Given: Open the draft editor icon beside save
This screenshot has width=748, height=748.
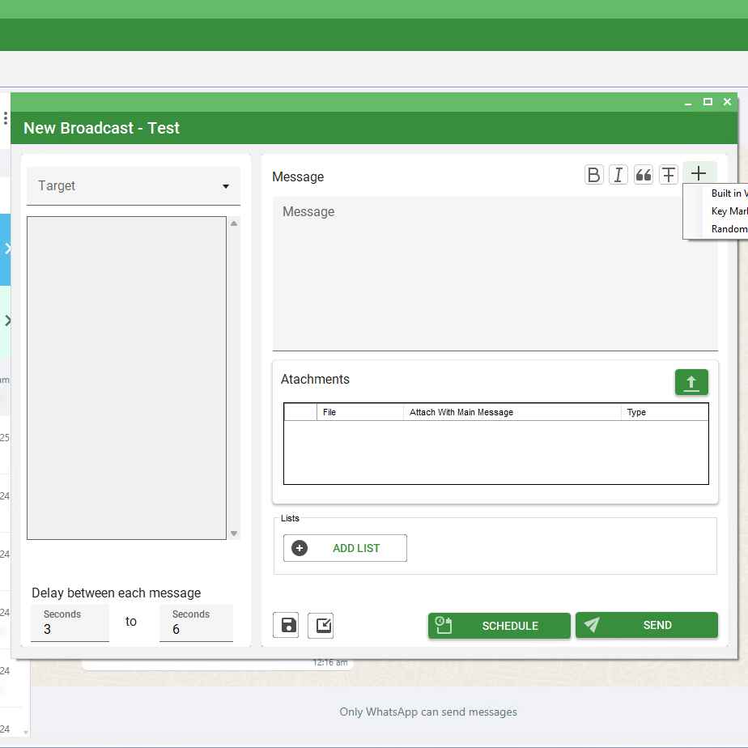Looking at the screenshot, I should point(321,625).
